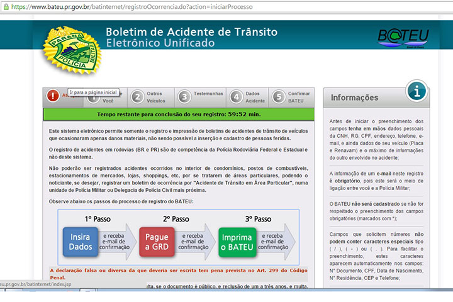This screenshot has height=302, width=453.
Task: Click the green secure lock icon
Action: 6,6
